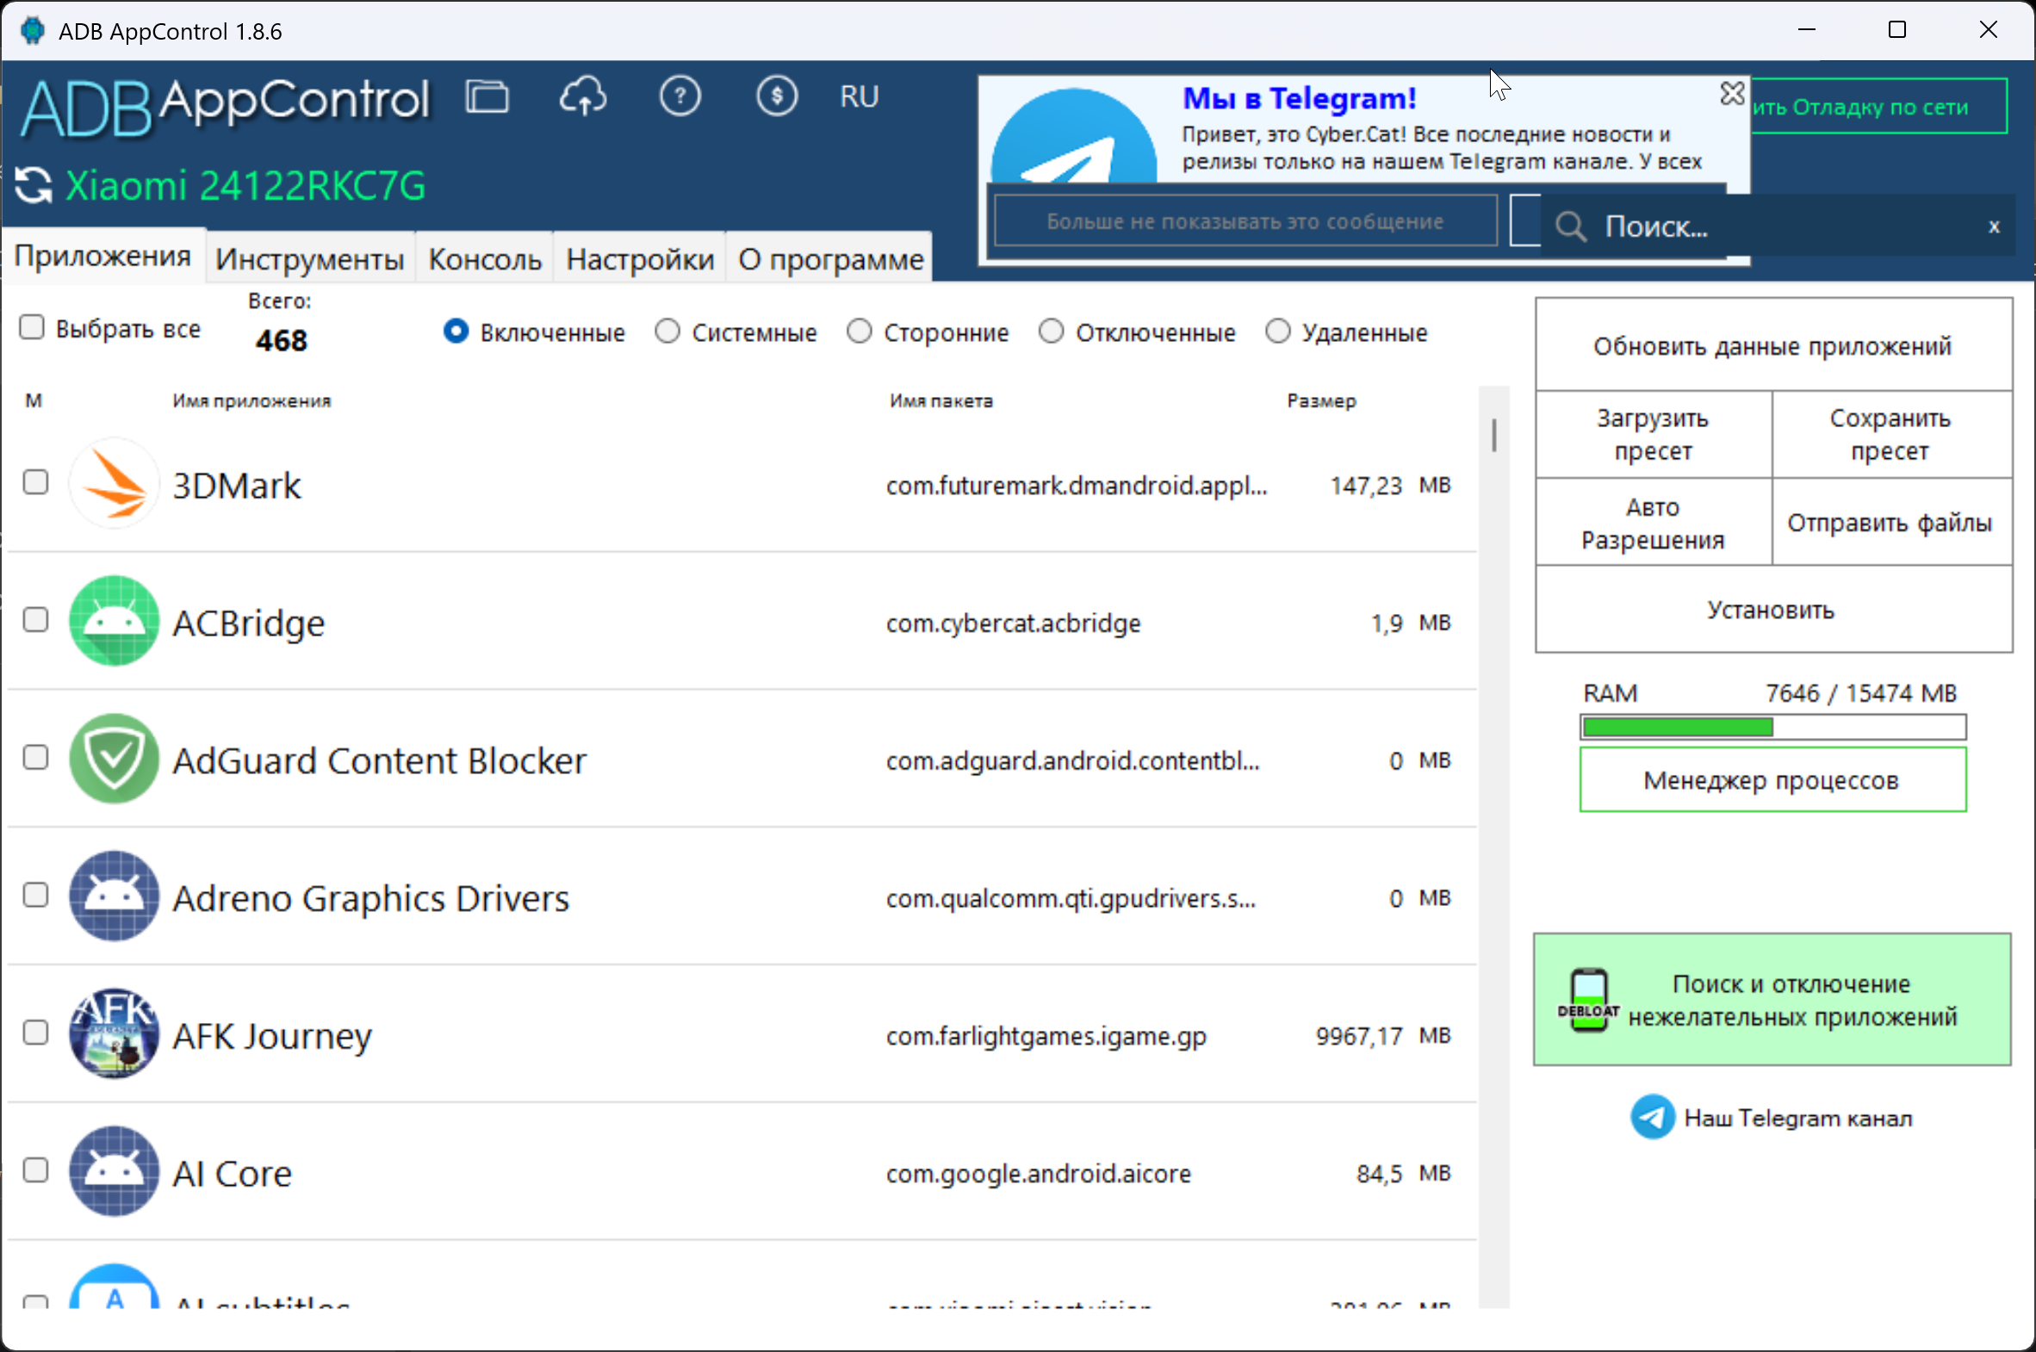The width and height of the screenshot is (2036, 1352).
Task: Check the AFK Journey checkbox
Action: click(x=35, y=1033)
